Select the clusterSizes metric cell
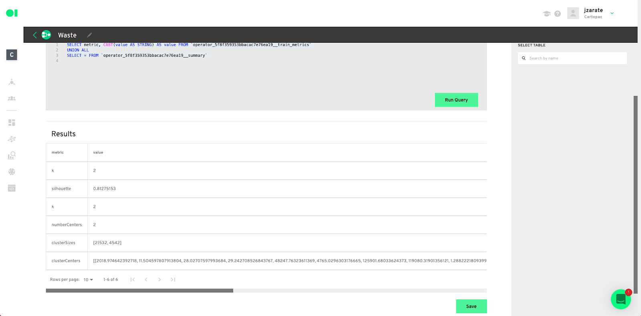 67,243
